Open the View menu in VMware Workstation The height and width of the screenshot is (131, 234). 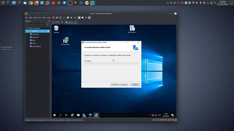(x=35, y=18)
